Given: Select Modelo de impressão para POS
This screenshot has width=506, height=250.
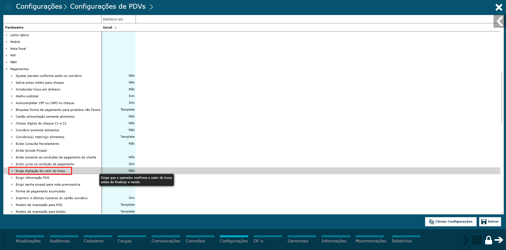Looking at the screenshot, I should [39, 205].
